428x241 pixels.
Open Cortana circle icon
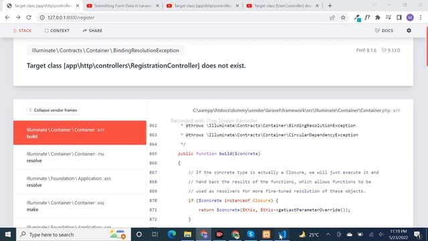pos(139,234)
